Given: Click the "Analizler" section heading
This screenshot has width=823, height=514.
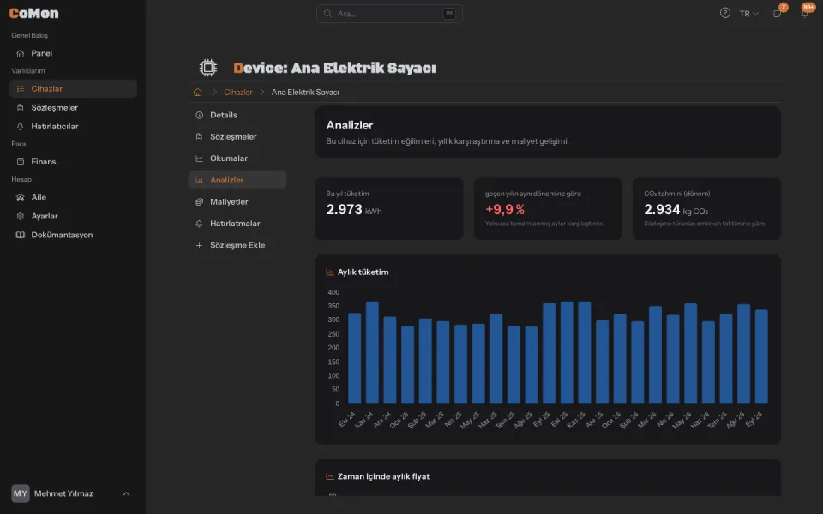Looking at the screenshot, I should click(350, 125).
